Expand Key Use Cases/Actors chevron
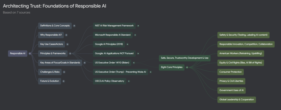The height and width of the screenshot is (110, 281). [68, 44]
